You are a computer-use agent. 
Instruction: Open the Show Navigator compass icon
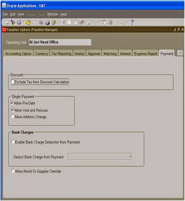[x=19, y=22]
